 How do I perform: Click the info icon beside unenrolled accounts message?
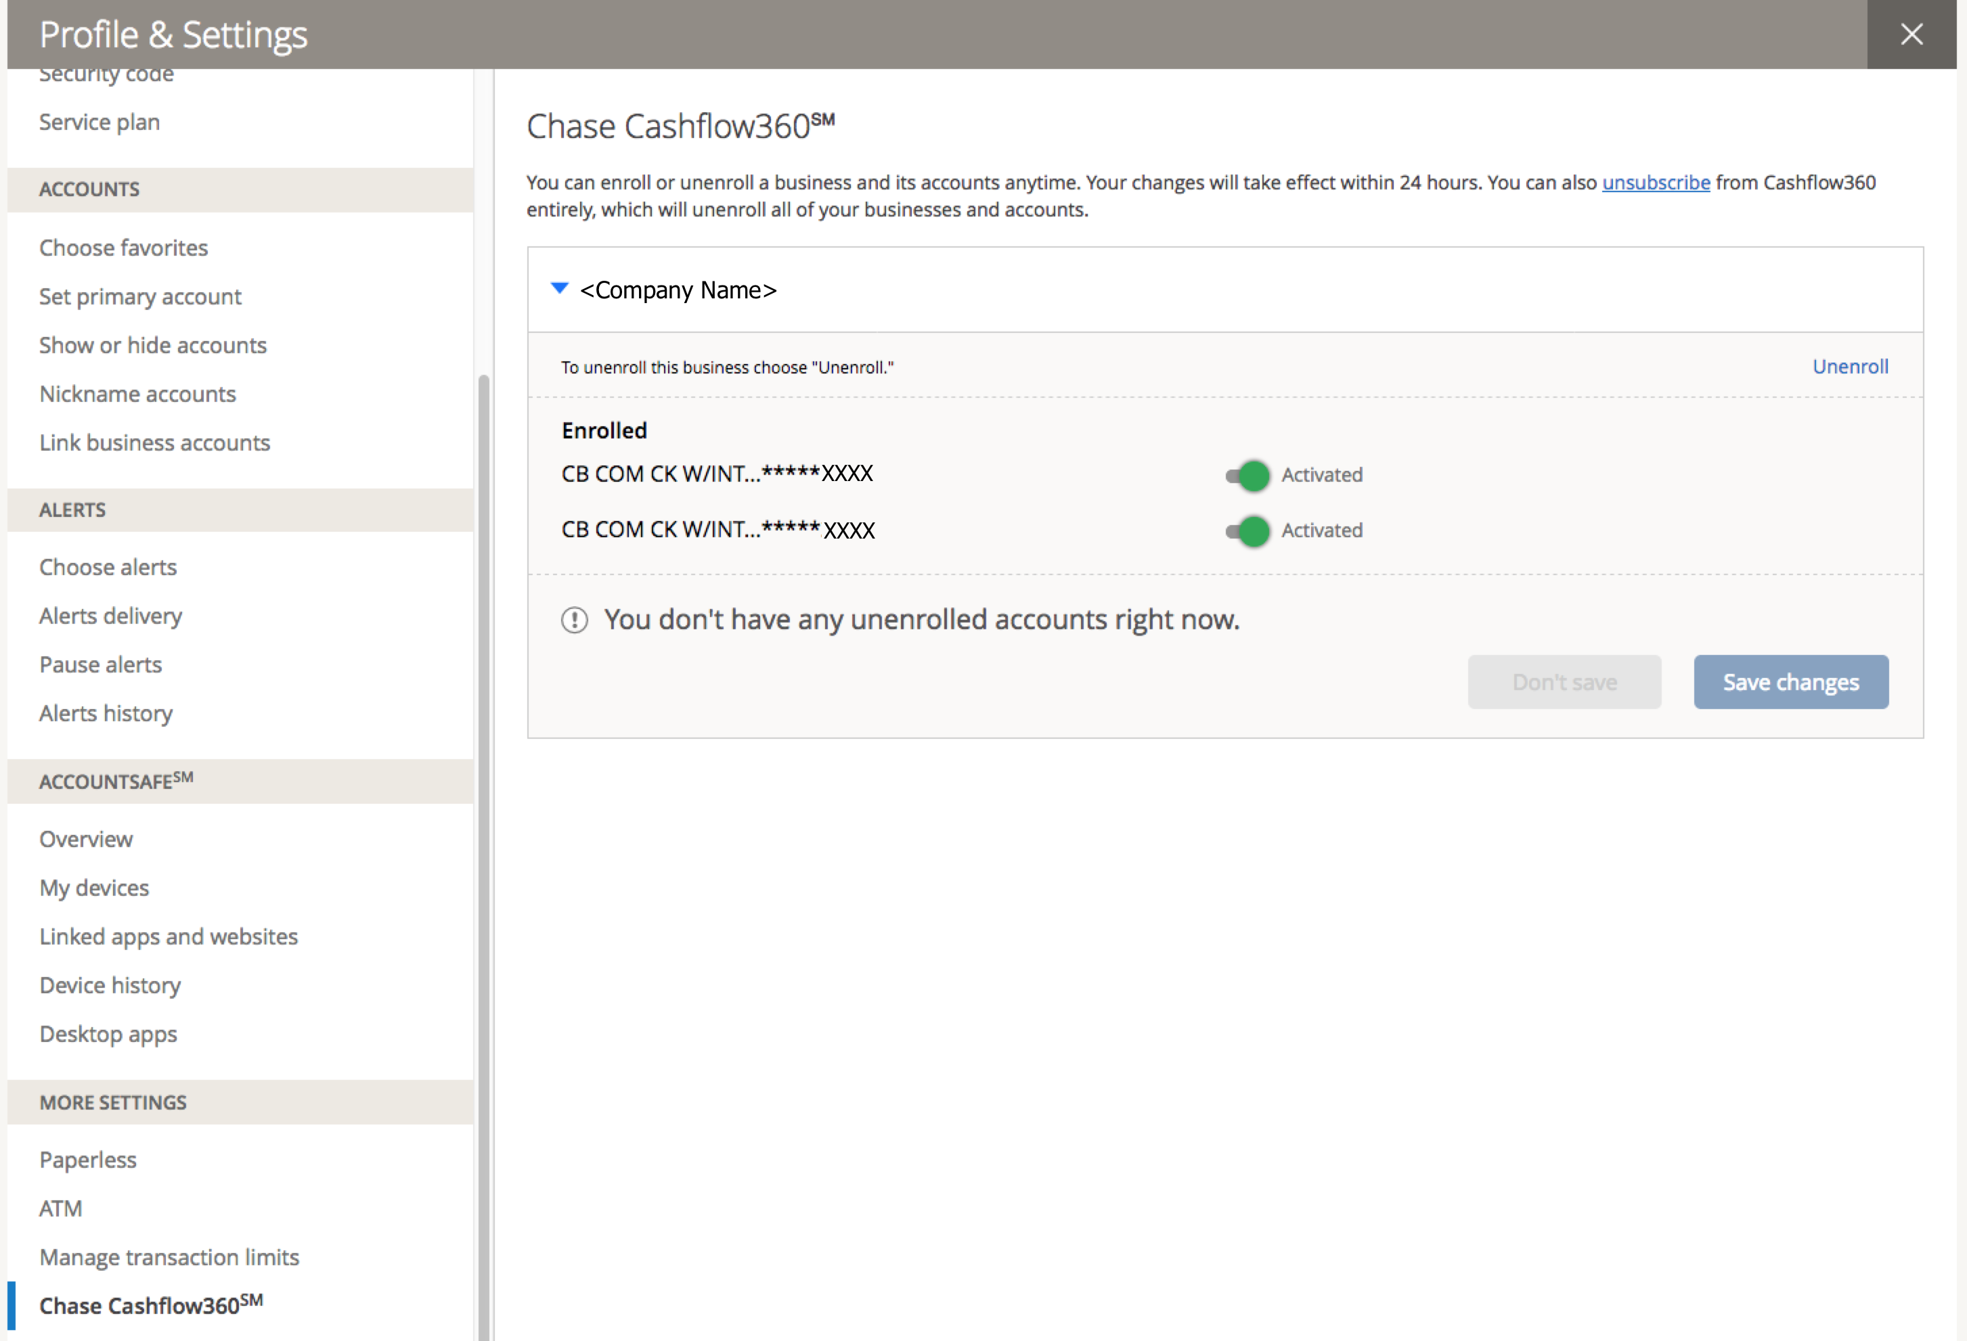574,620
